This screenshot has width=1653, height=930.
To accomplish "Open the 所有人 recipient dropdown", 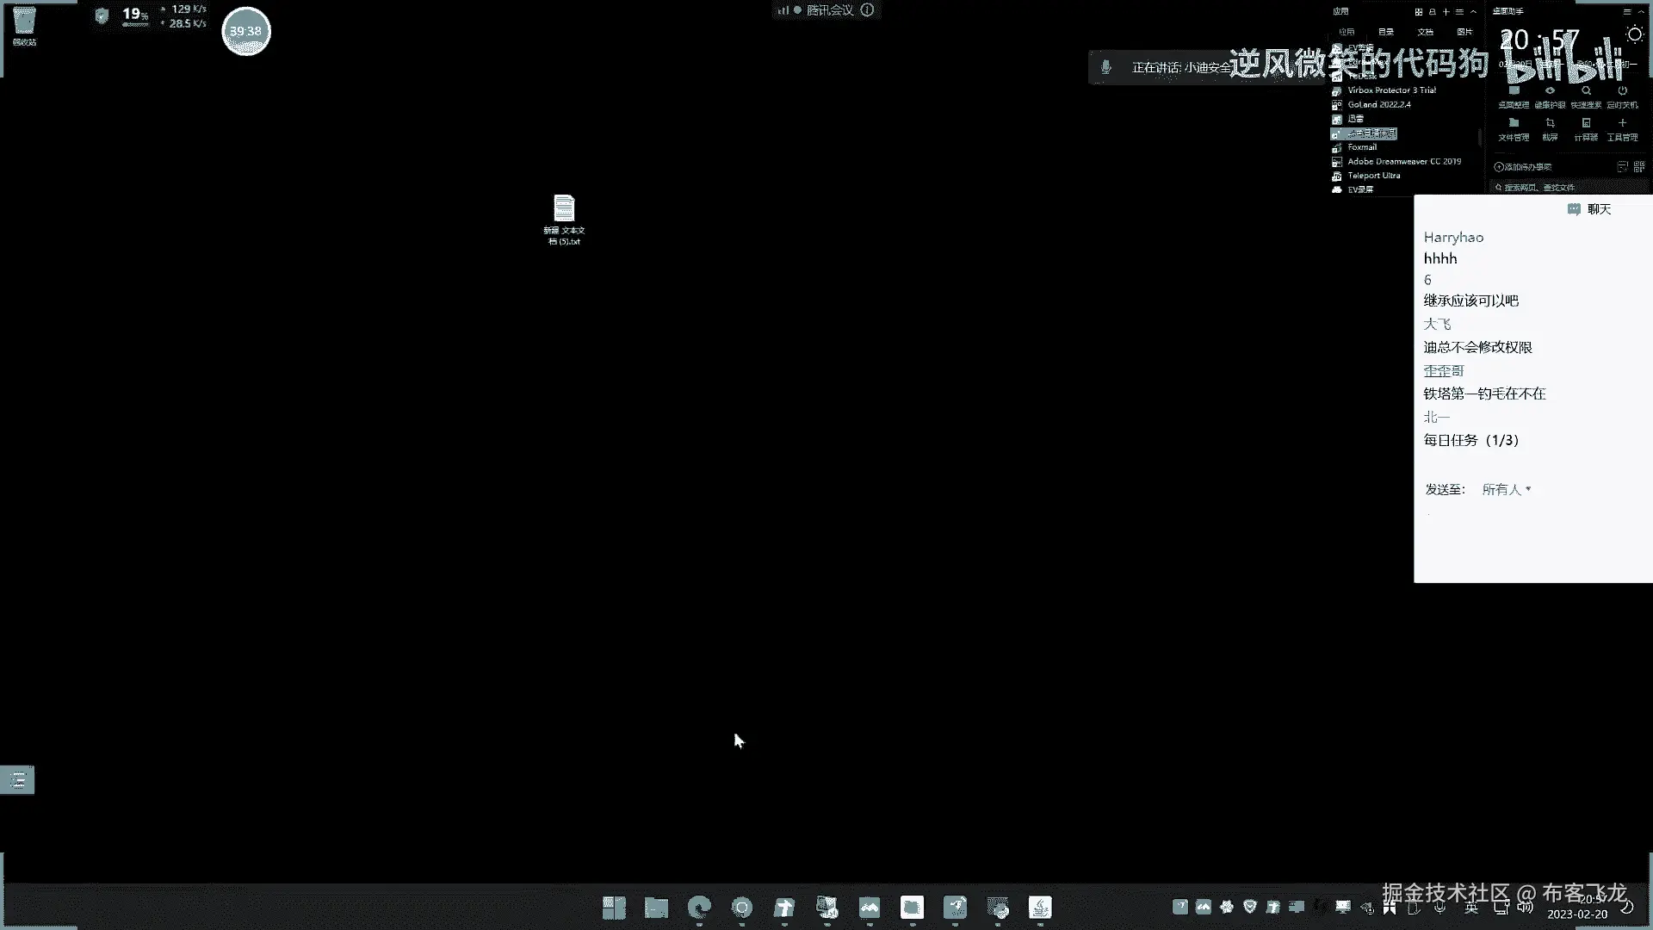I will point(1506,489).
